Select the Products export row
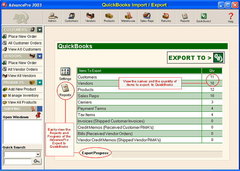This screenshot has height=171, width=240. coord(149,90)
